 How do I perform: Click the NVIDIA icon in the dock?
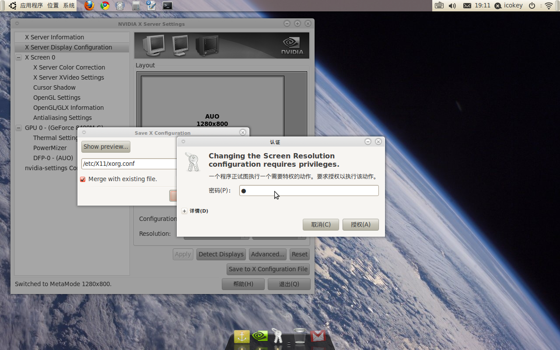260,336
